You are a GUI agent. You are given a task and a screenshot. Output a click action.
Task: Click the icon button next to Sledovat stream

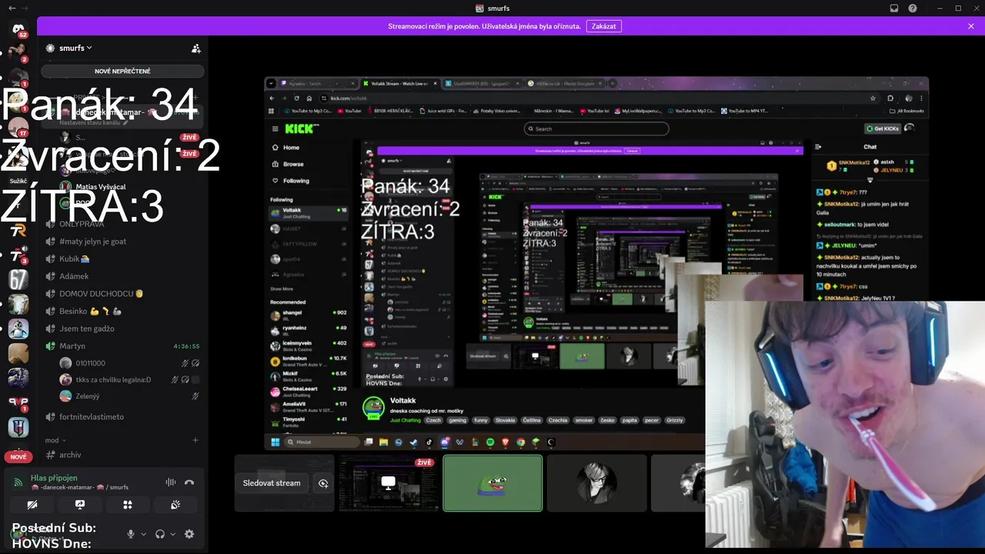[x=323, y=483]
